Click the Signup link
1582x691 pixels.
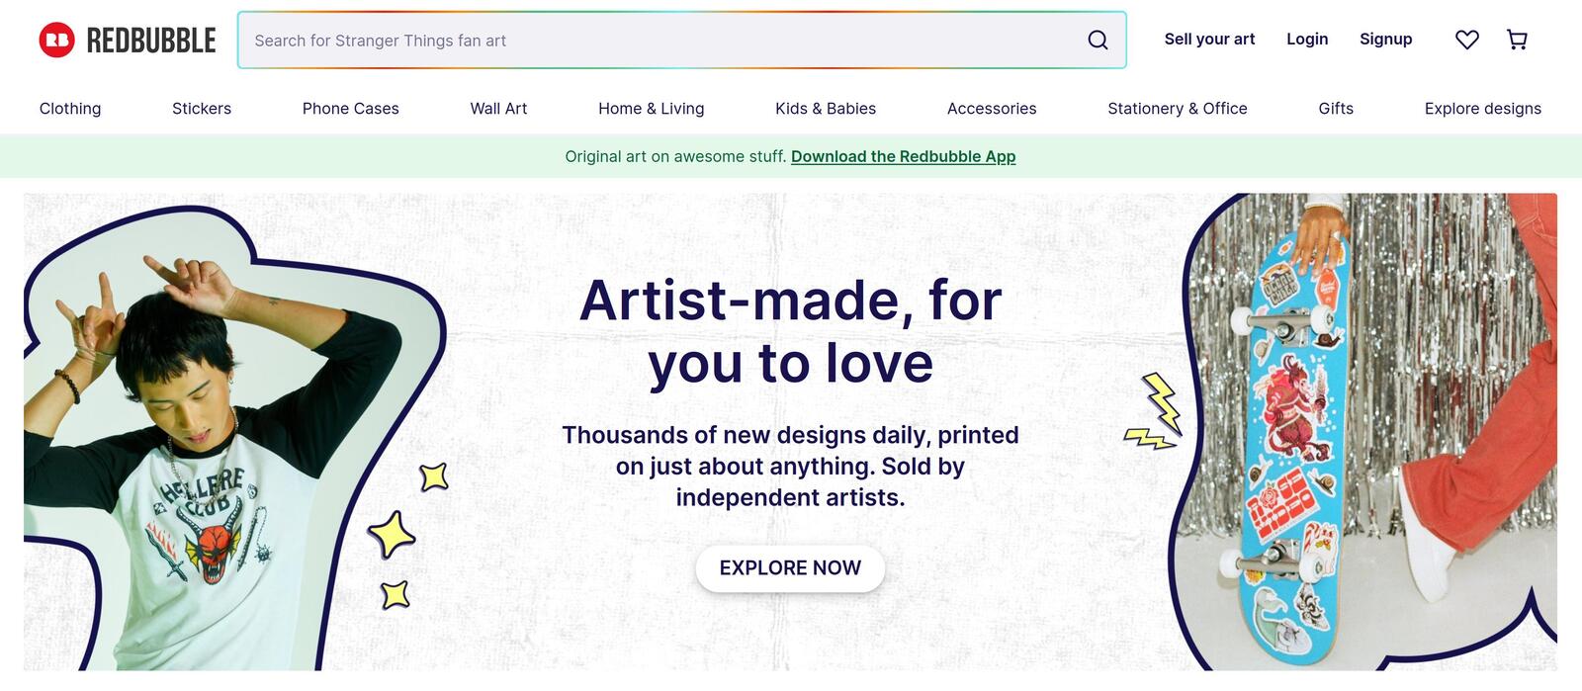[1386, 40]
